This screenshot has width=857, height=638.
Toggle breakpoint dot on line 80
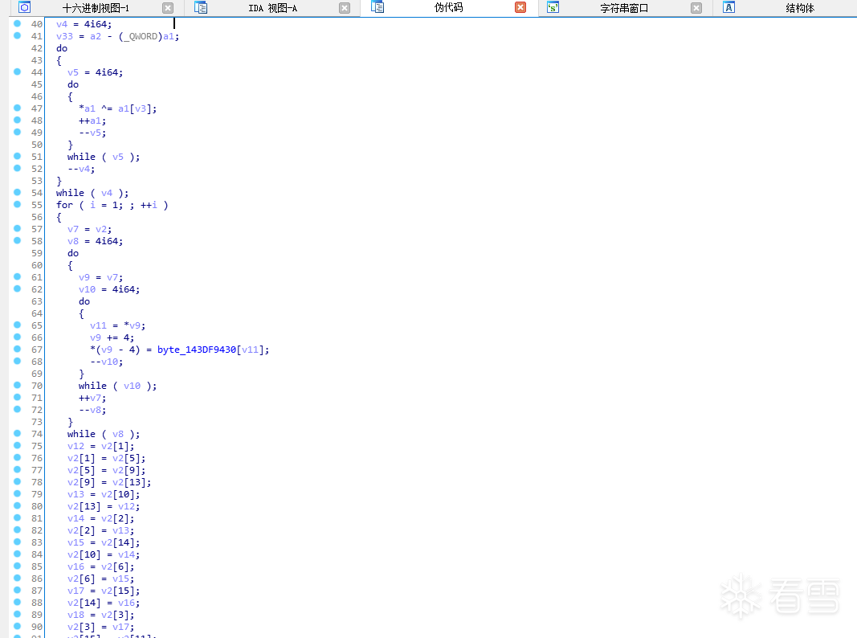coord(18,505)
